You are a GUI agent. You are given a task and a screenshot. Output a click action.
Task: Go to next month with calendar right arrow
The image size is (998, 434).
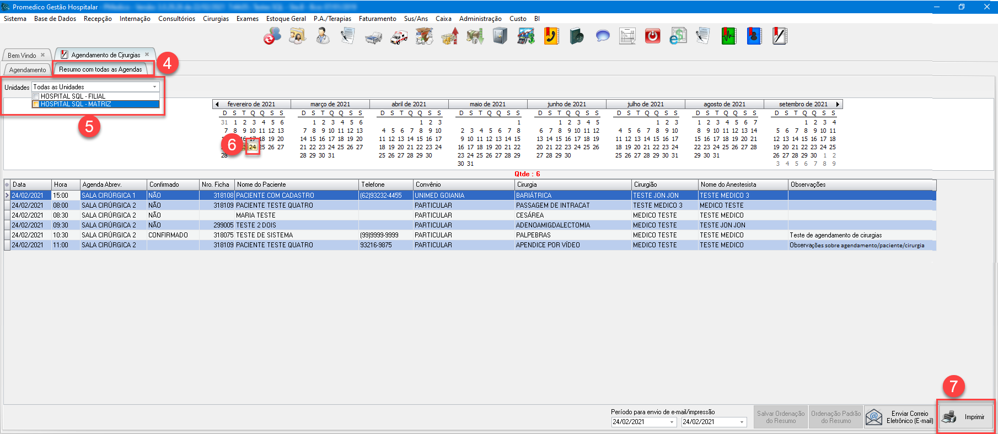pos(838,104)
